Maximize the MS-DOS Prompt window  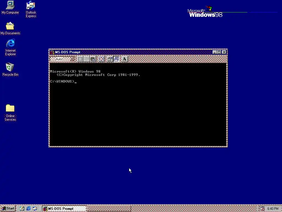coord(219,52)
